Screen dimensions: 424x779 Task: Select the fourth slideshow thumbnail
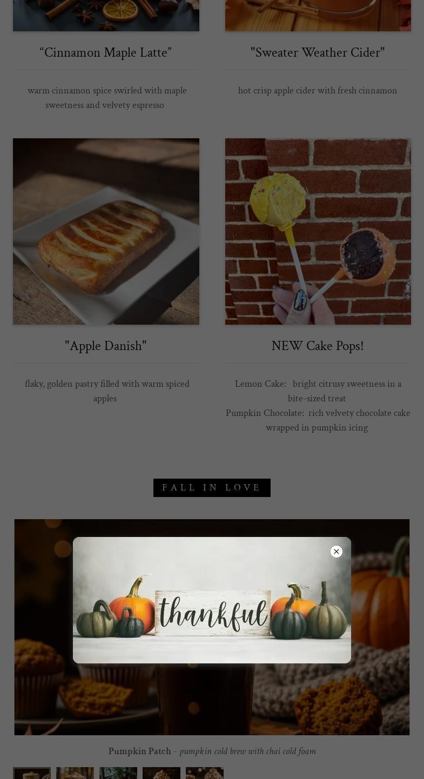[161, 773]
